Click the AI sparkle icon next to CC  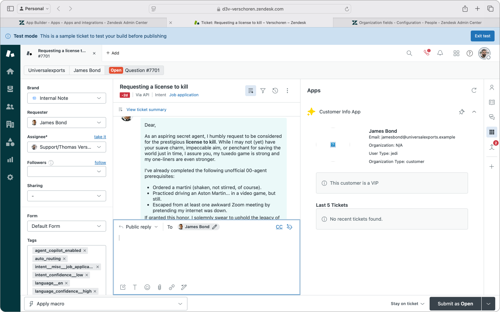coord(289,227)
